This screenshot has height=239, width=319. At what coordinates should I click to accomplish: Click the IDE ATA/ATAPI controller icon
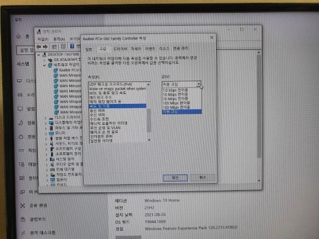click(50, 60)
